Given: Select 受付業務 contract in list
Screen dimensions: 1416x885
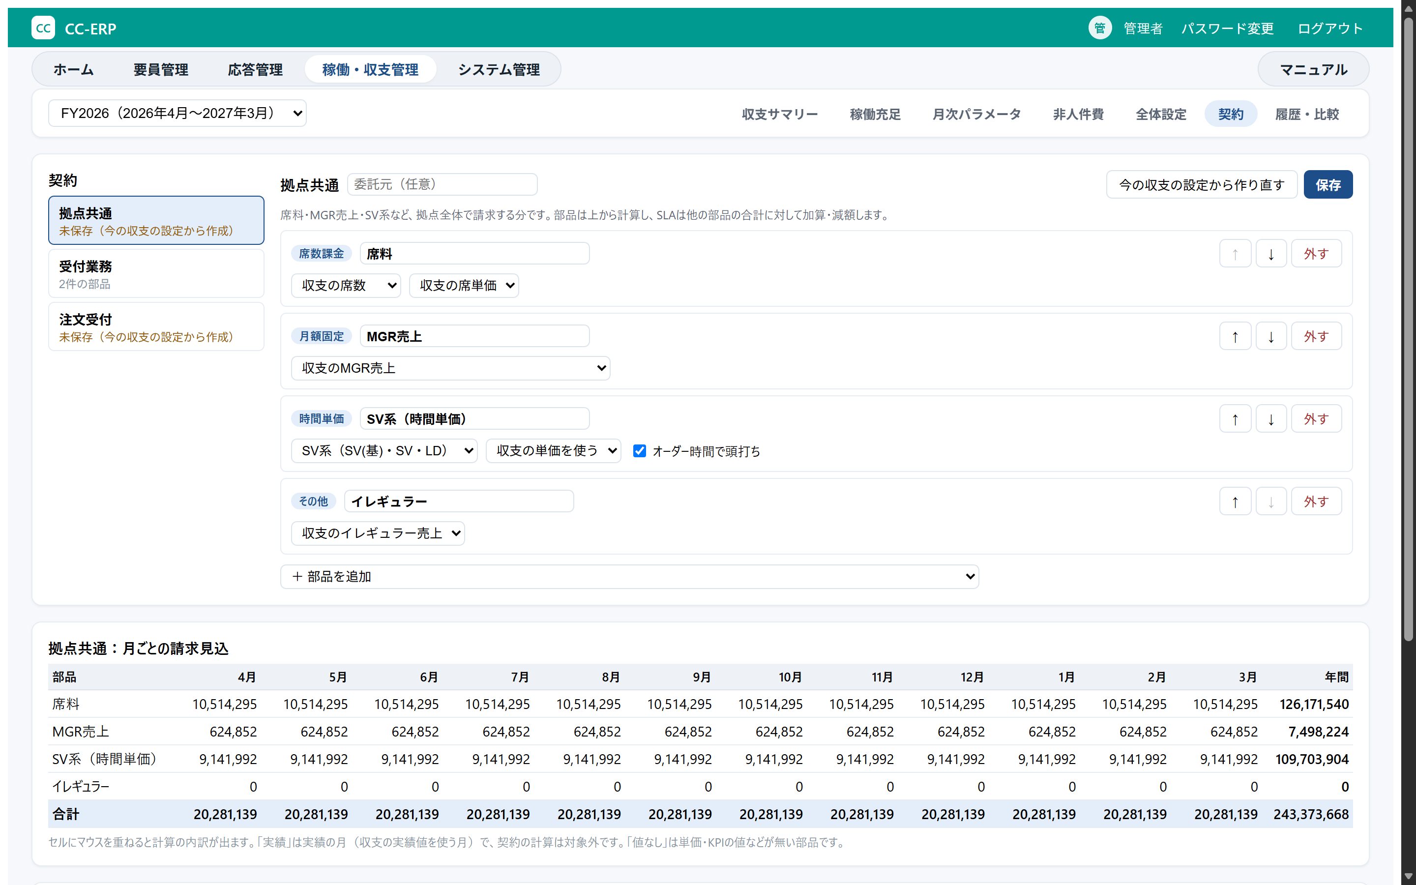Looking at the screenshot, I should point(156,274).
